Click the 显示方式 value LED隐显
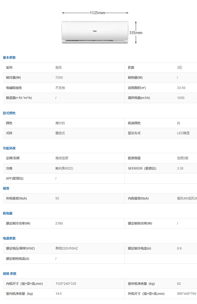 click(183, 133)
